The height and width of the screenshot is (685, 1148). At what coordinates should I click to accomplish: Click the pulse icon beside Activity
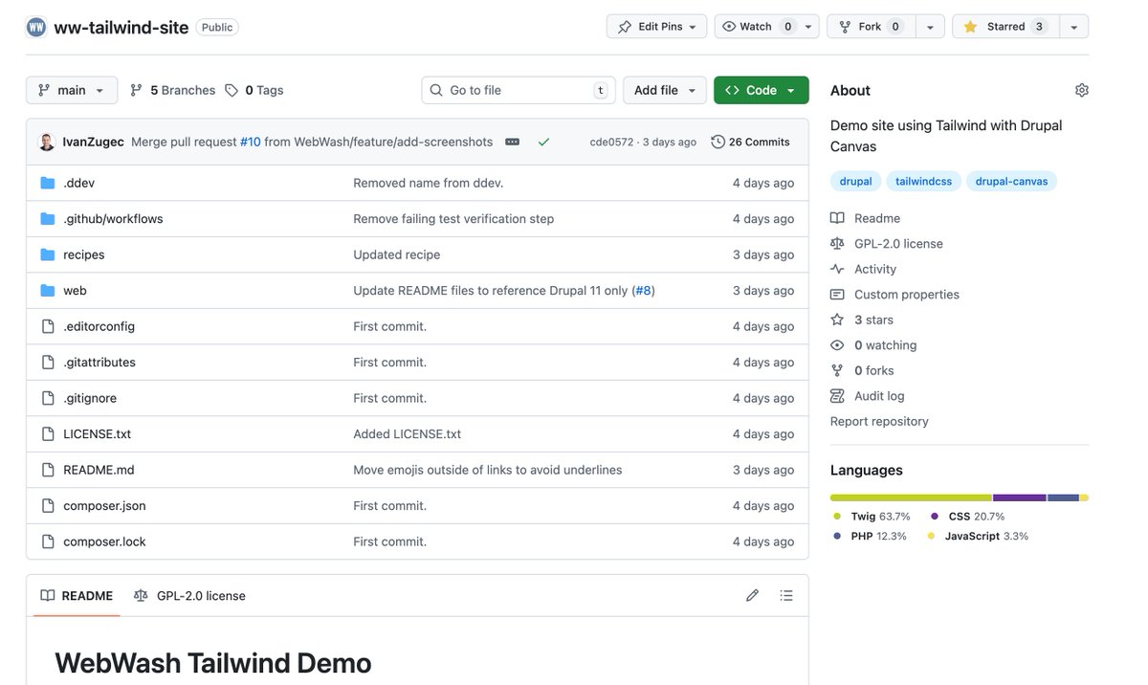[837, 269]
